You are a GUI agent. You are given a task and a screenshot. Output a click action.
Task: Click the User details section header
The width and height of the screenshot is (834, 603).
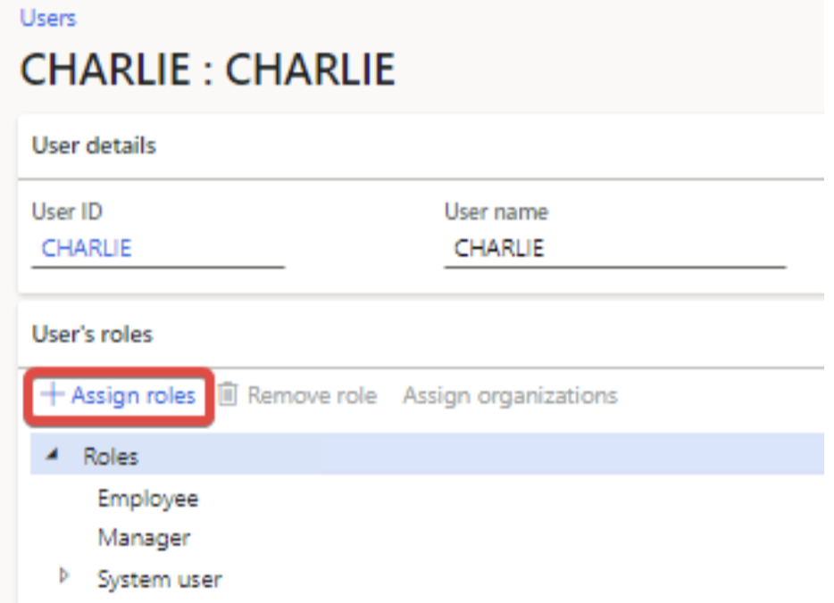click(x=94, y=145)
